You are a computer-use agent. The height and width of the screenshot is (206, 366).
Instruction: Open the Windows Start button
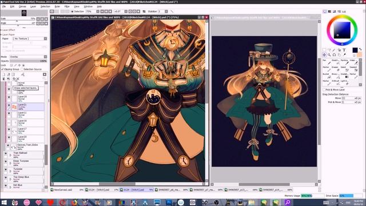(x=4, y=203)
